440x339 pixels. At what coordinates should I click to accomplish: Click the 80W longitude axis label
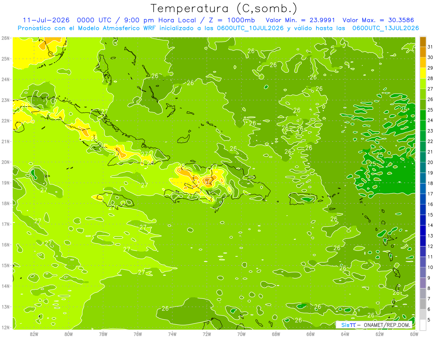(69, 334)
